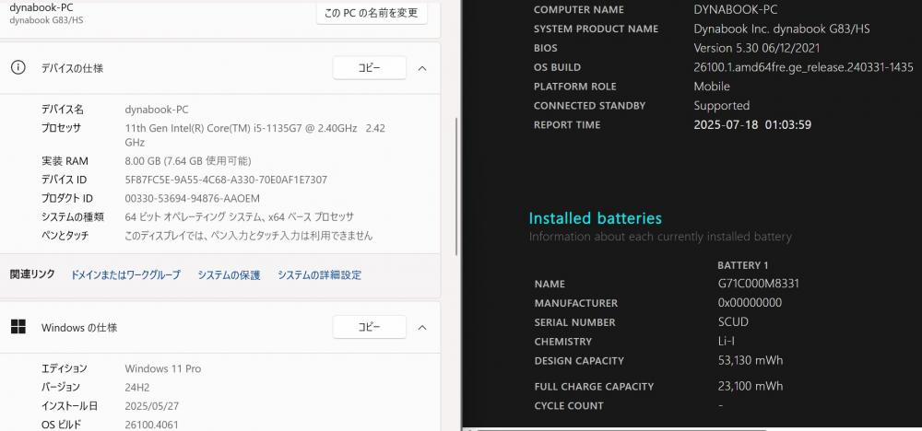The height and width of the screenshot is (431, 922).
Task: Click the battery report horizontal scrollbar
Action: tap(692, 429)
